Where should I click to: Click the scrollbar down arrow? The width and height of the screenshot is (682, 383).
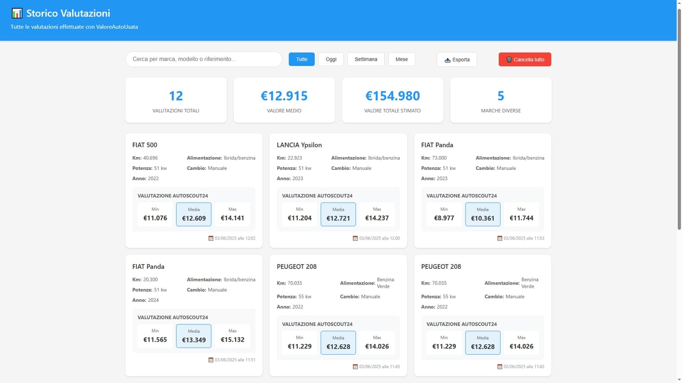[679, 380]
